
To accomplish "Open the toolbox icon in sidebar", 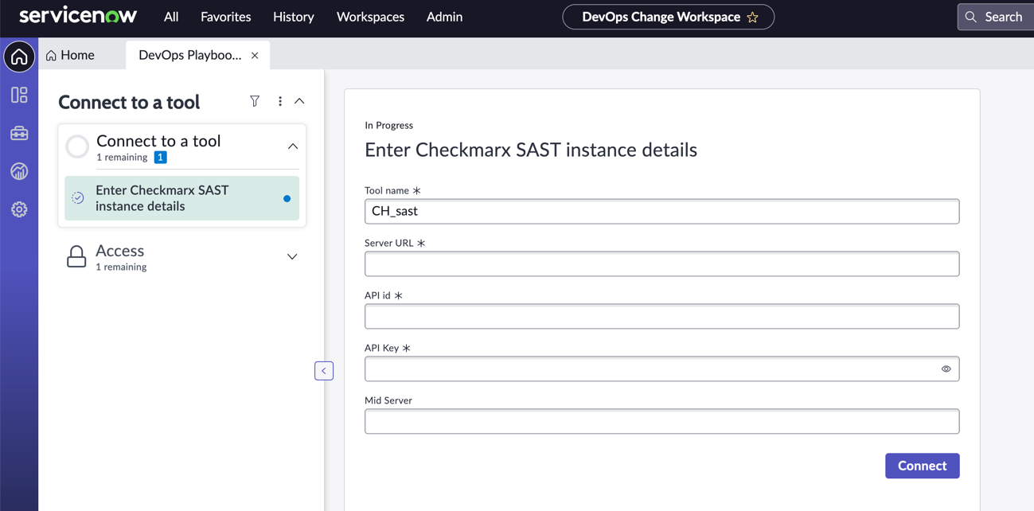I will click(19, 133).
